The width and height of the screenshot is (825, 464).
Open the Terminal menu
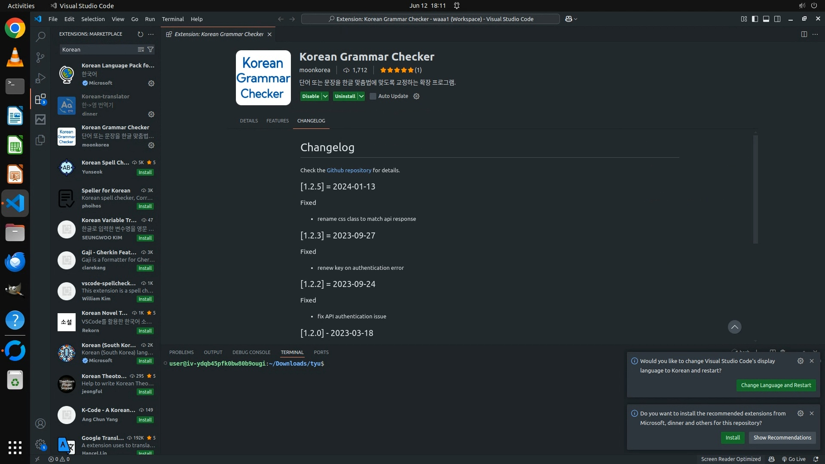pyautogui.click(x=173, y=19)
